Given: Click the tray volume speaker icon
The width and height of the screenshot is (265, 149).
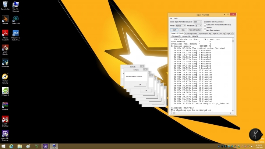Looking at the screenshot, I should (252, 146).
